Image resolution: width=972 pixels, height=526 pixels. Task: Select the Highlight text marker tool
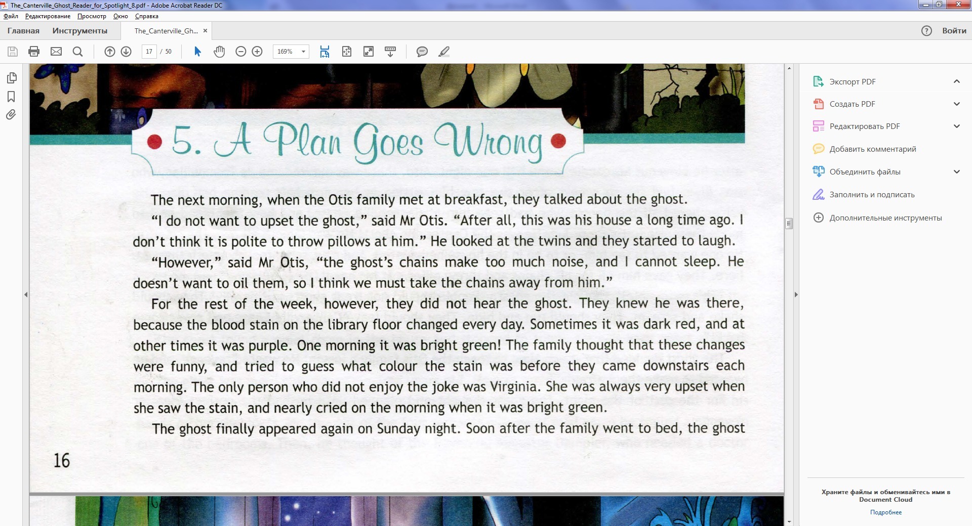[444, 52]
